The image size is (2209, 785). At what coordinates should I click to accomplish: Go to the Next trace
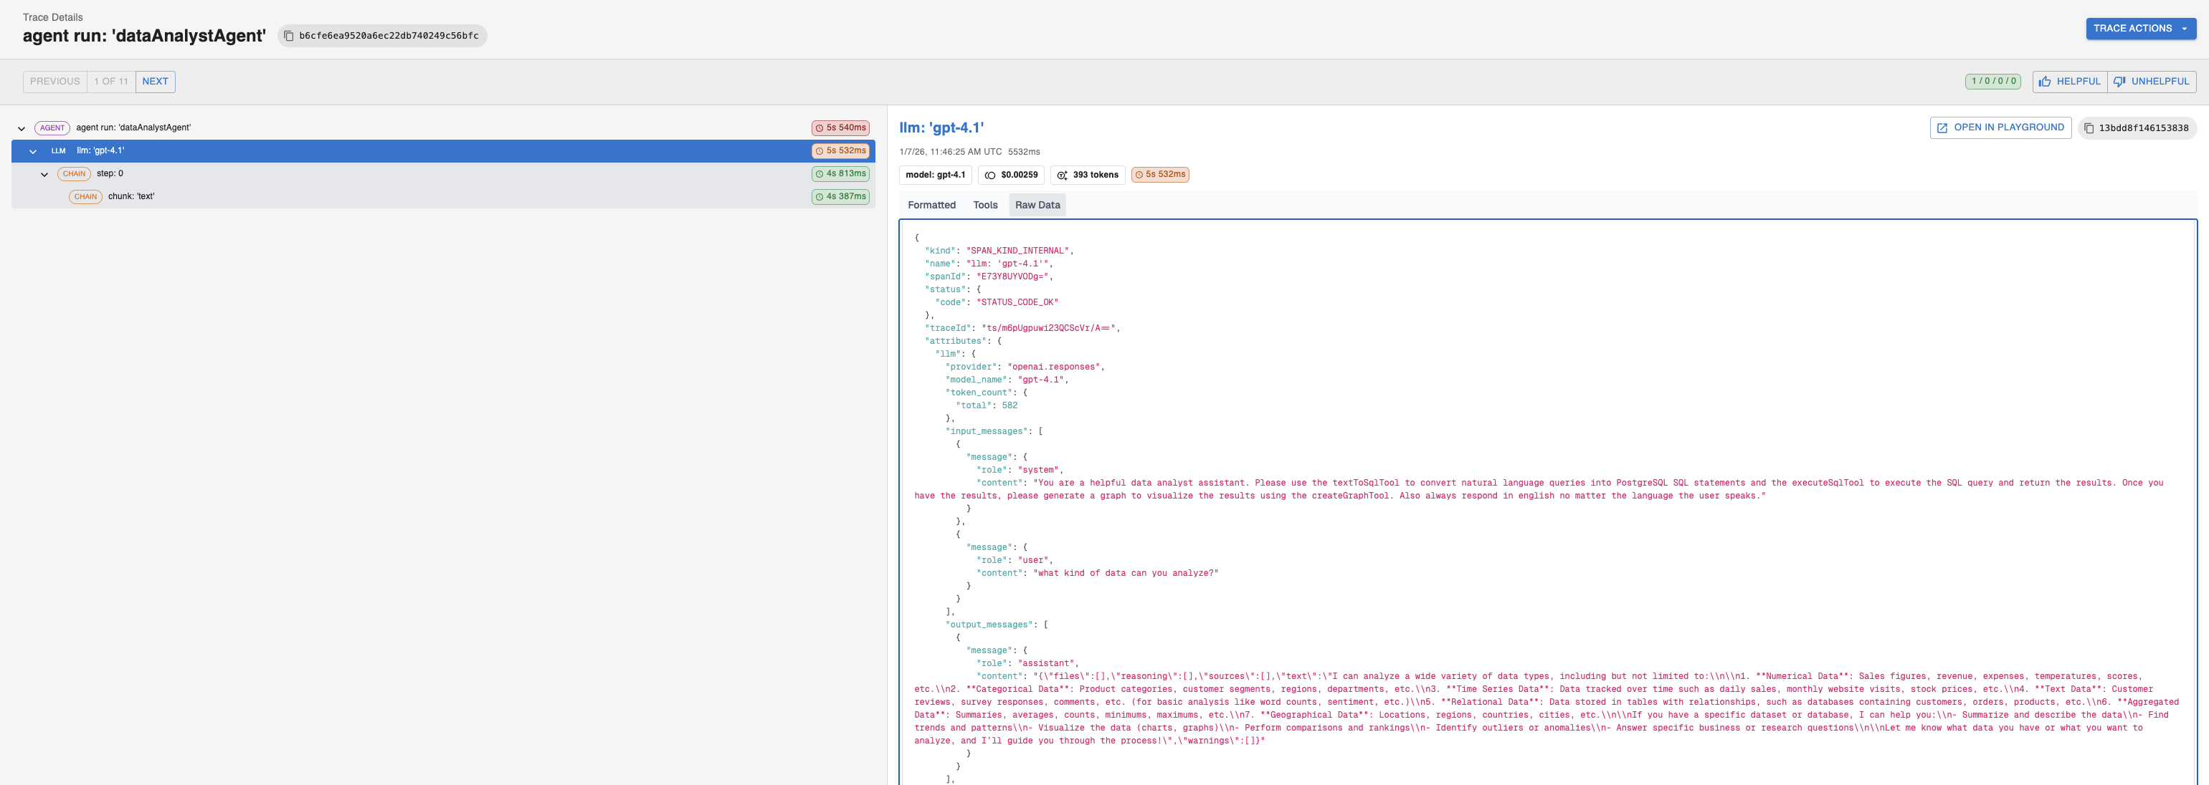pyautogui.click(x=155, y=82)
